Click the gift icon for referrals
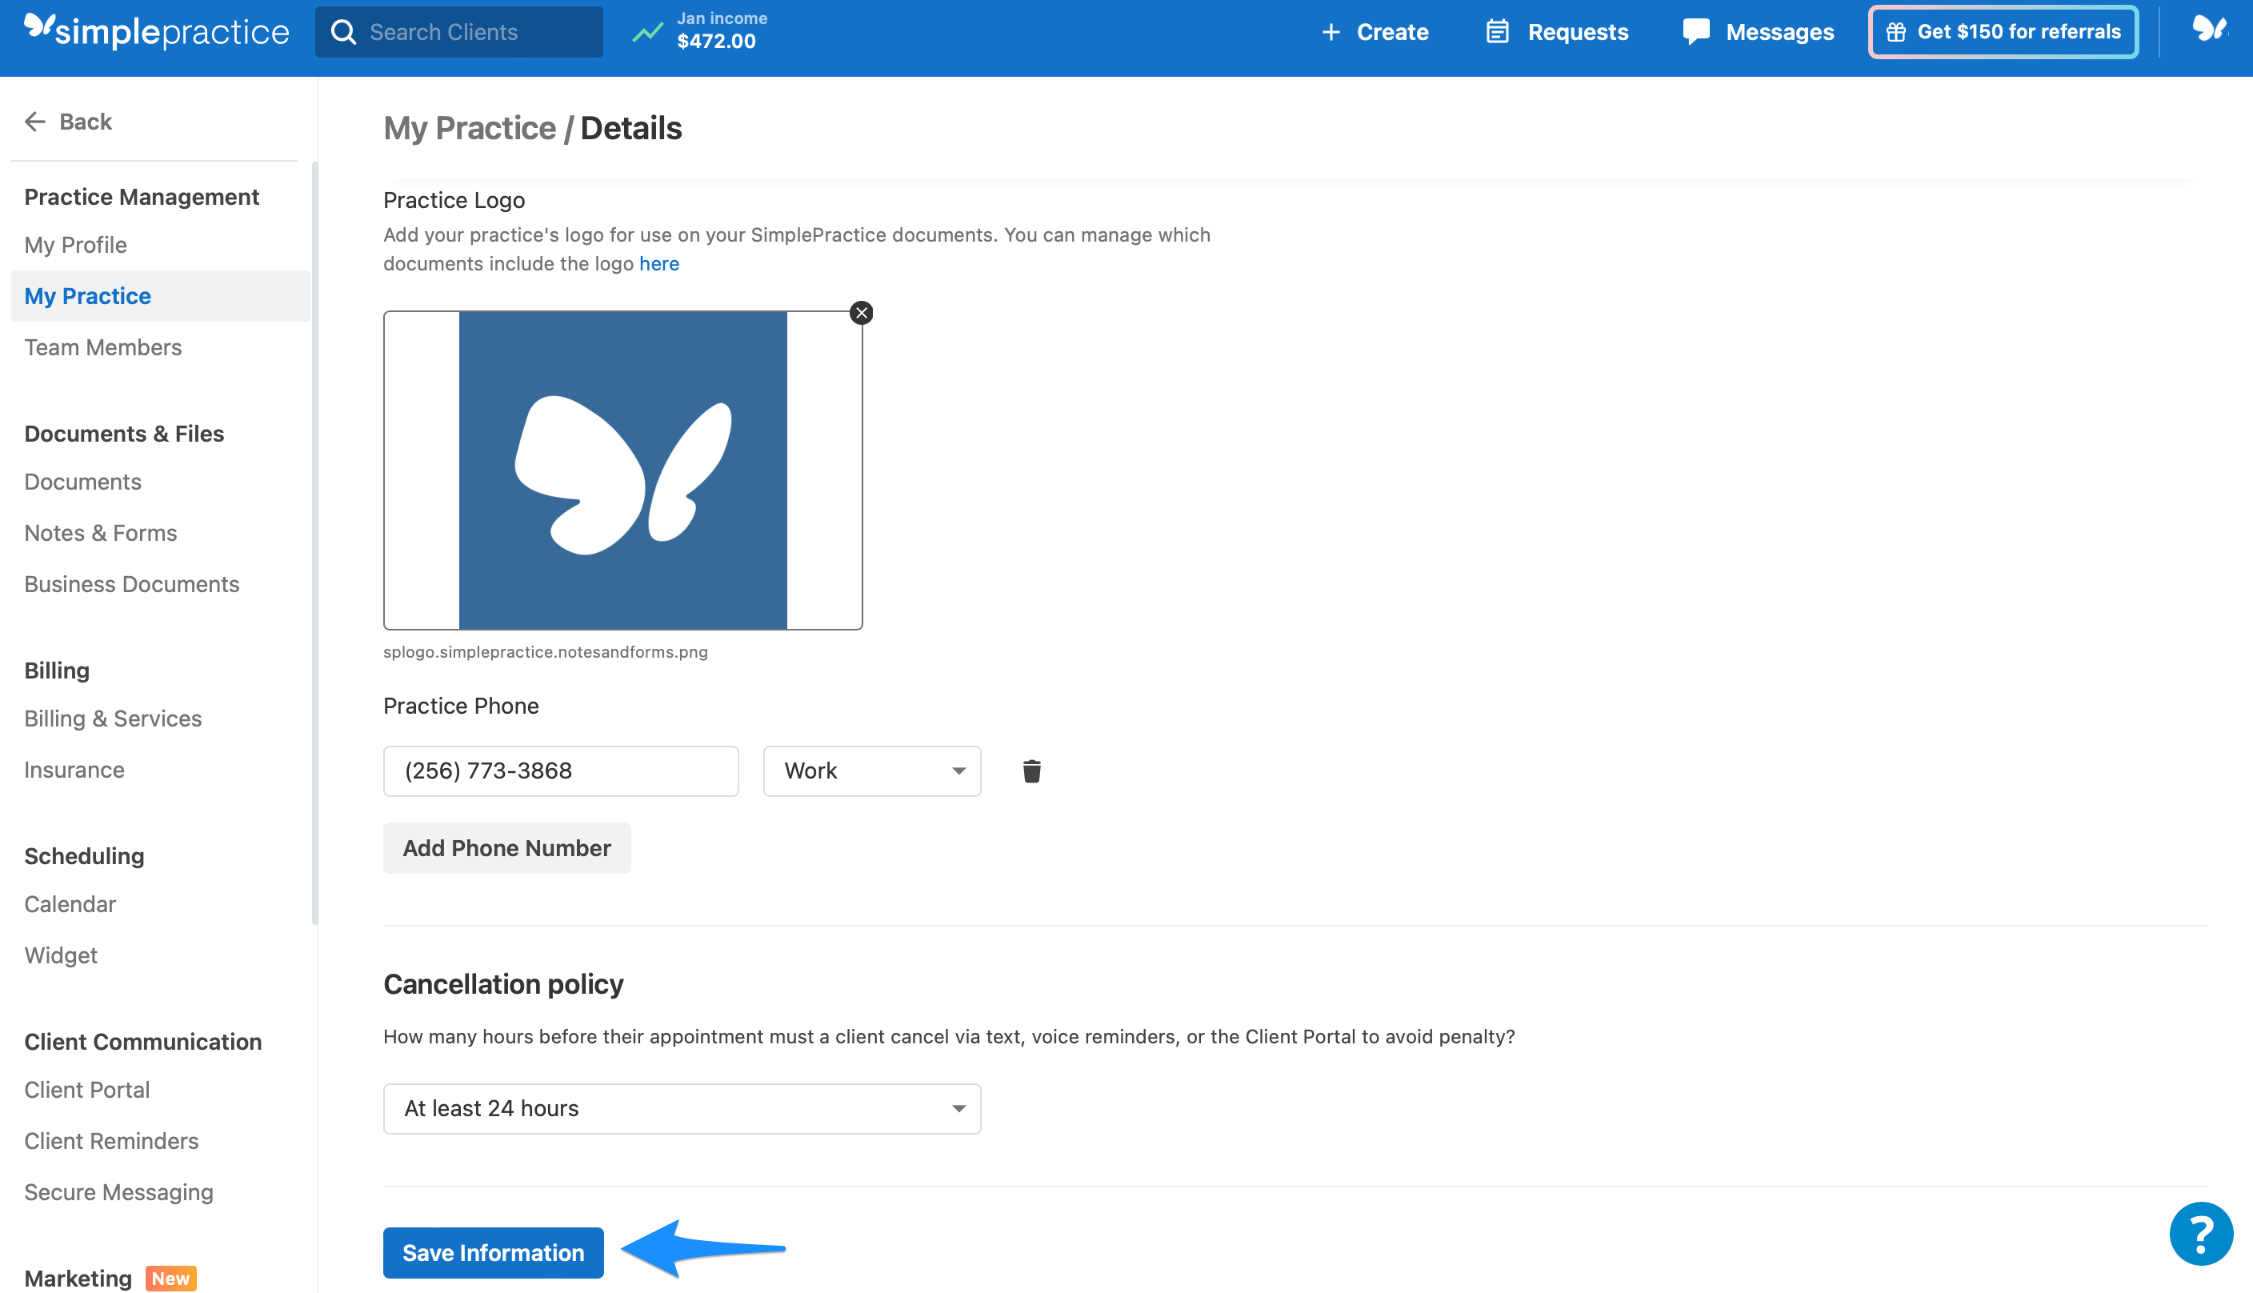 point(1895,31)
